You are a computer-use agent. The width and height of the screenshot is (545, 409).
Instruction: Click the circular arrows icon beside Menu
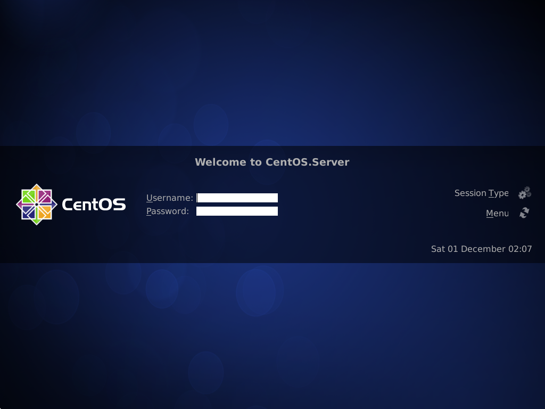(523, 212)
